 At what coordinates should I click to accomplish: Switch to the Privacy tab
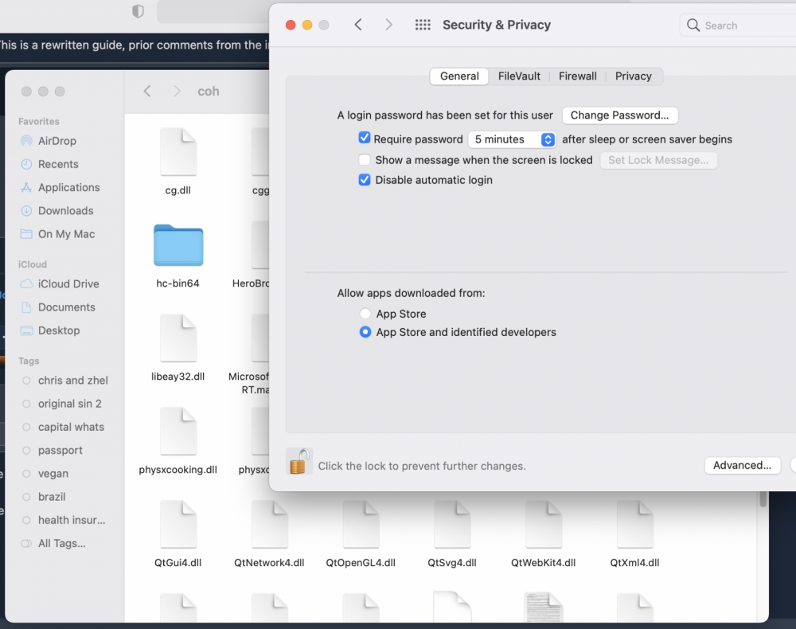pyautogui.click(x=633, y=76)
